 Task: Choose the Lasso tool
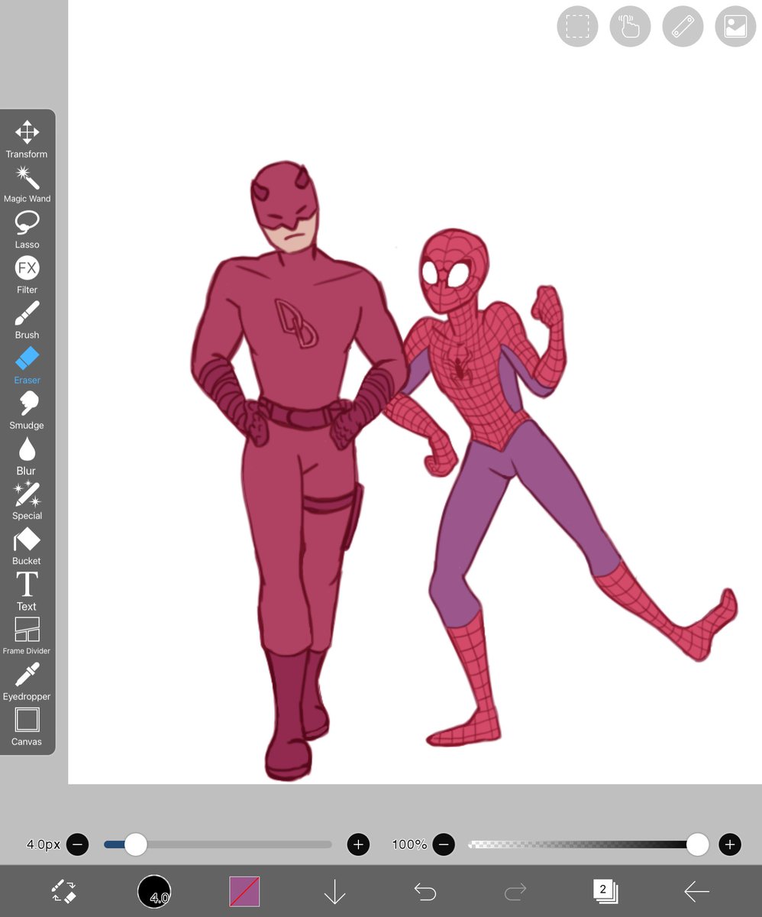click(x=27, y=230)
